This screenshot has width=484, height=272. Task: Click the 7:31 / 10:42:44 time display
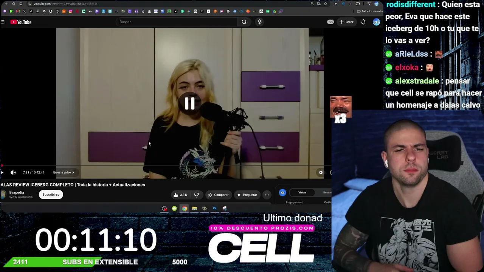point(33,172)
